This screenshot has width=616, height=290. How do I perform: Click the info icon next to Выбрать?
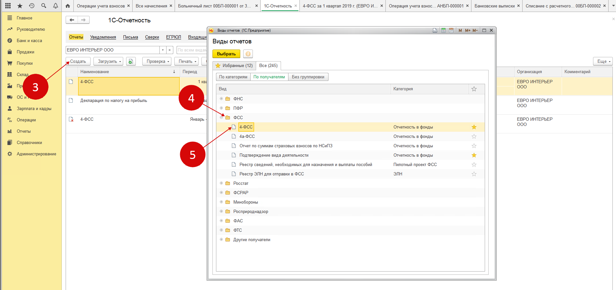pos(248,54)
